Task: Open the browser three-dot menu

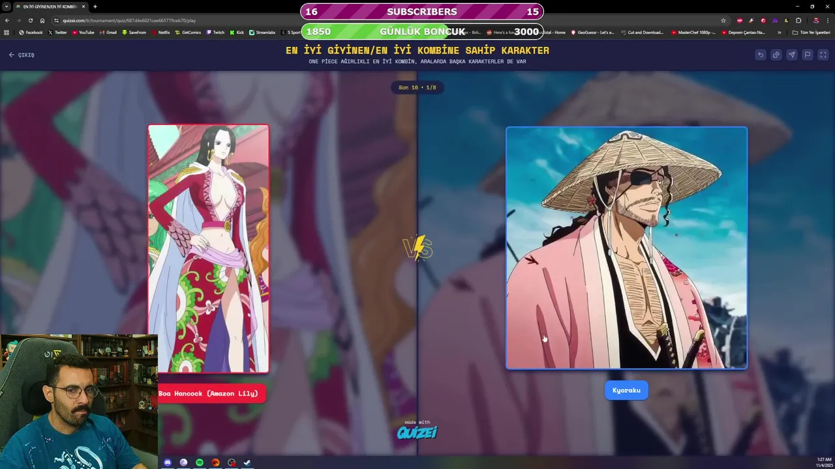Action: pos(827,20)
